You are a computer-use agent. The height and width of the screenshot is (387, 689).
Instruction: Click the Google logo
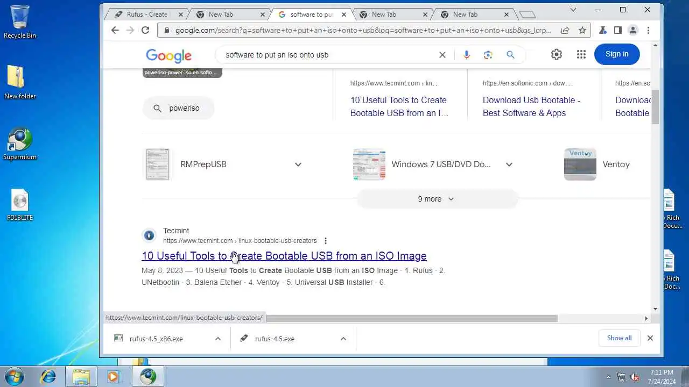(168, 55)
